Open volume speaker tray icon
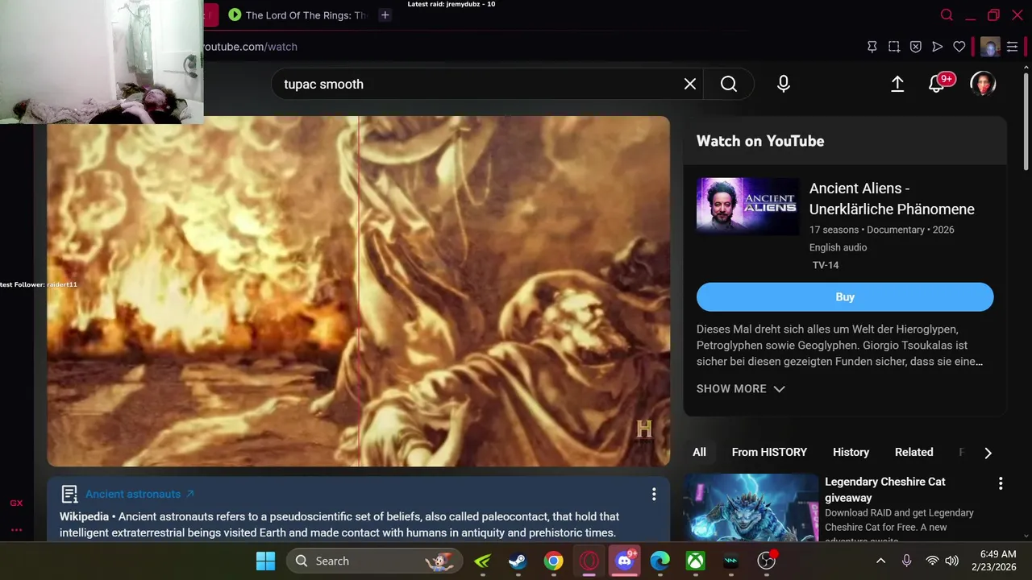Screen dimensions: 1032x580 pos(951,561)
